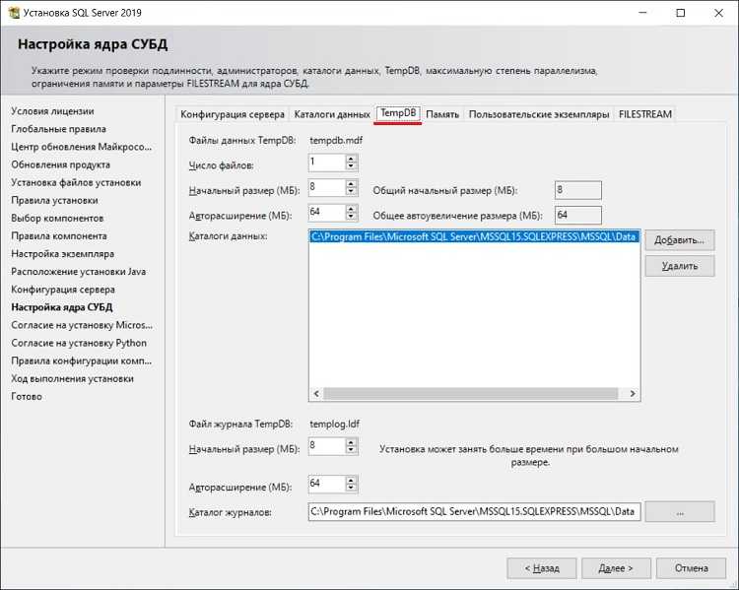
Task: Minimize the Установка SQL Server 2019 window
Action: [x=642, y=13]
